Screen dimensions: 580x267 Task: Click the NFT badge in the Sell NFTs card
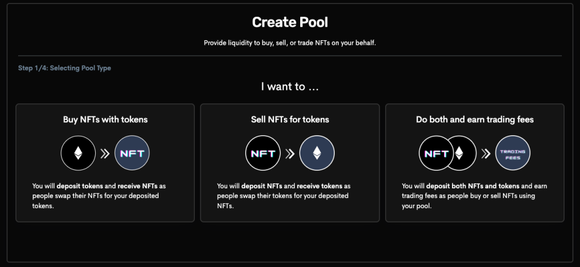pyautogui.click(x=263, y=153)
